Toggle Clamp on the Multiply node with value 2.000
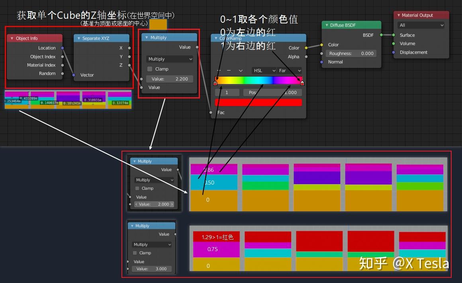The image size is (462, 283). [x=137, y=188]
